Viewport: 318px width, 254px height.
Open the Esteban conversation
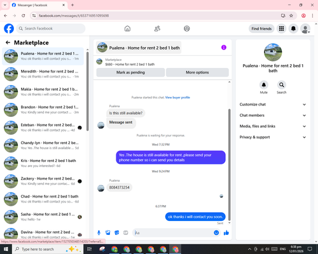tap(43, 128)
